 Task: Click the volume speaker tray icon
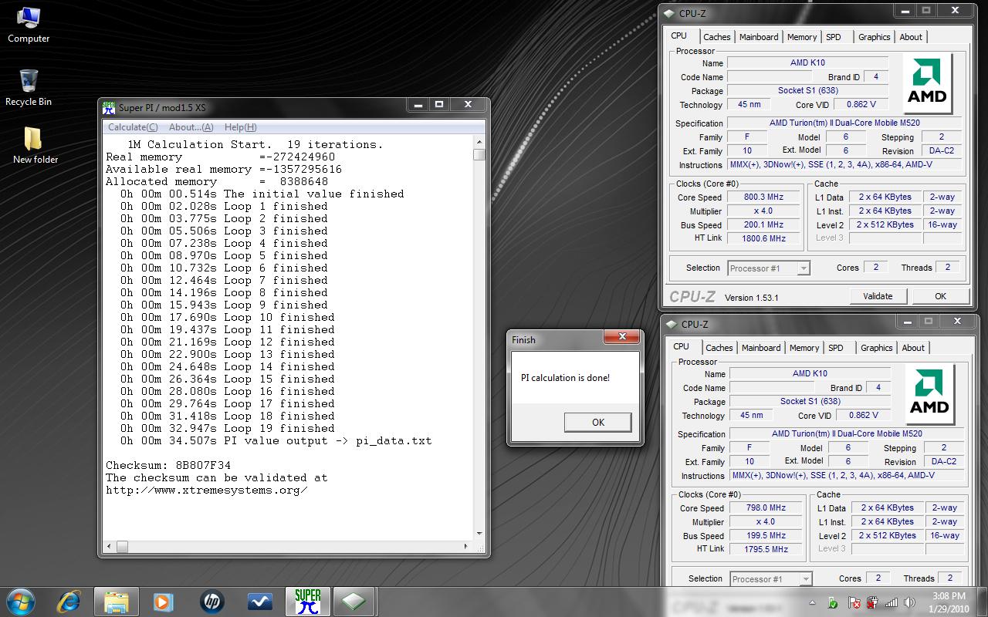pos(909,602)
